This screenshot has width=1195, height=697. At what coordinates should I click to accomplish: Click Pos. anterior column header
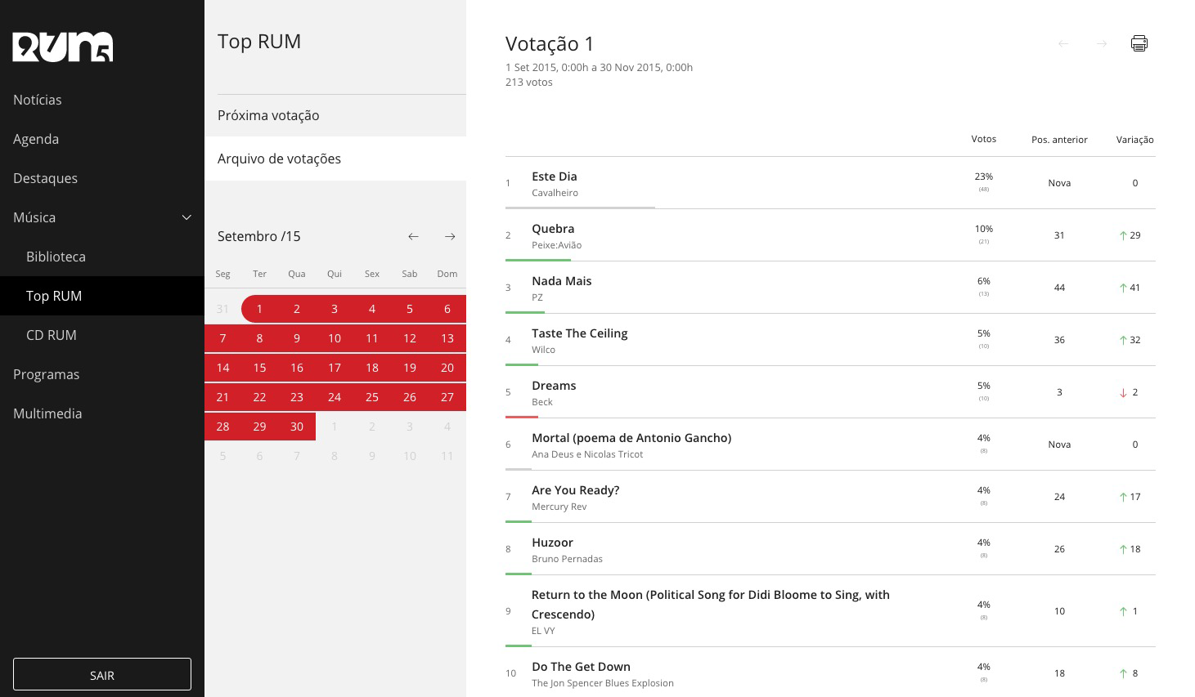(x=1059, y=140)
